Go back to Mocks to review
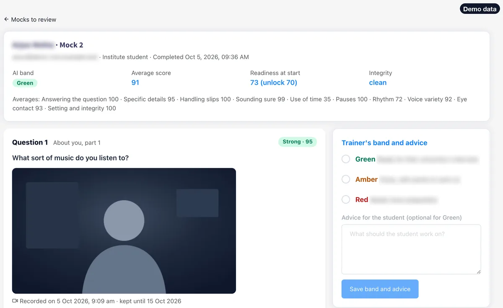The image size is (503, 308). (x=30, y=20)
